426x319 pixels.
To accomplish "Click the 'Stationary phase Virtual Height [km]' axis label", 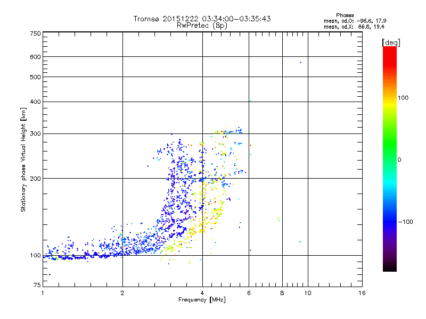I will coord(23,160).
